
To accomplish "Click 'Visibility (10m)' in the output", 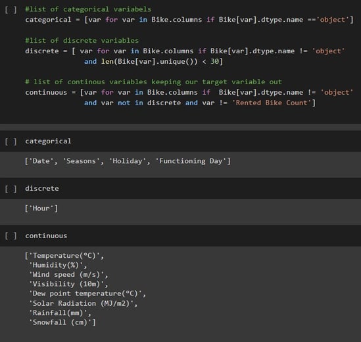I will click(66, 284).
